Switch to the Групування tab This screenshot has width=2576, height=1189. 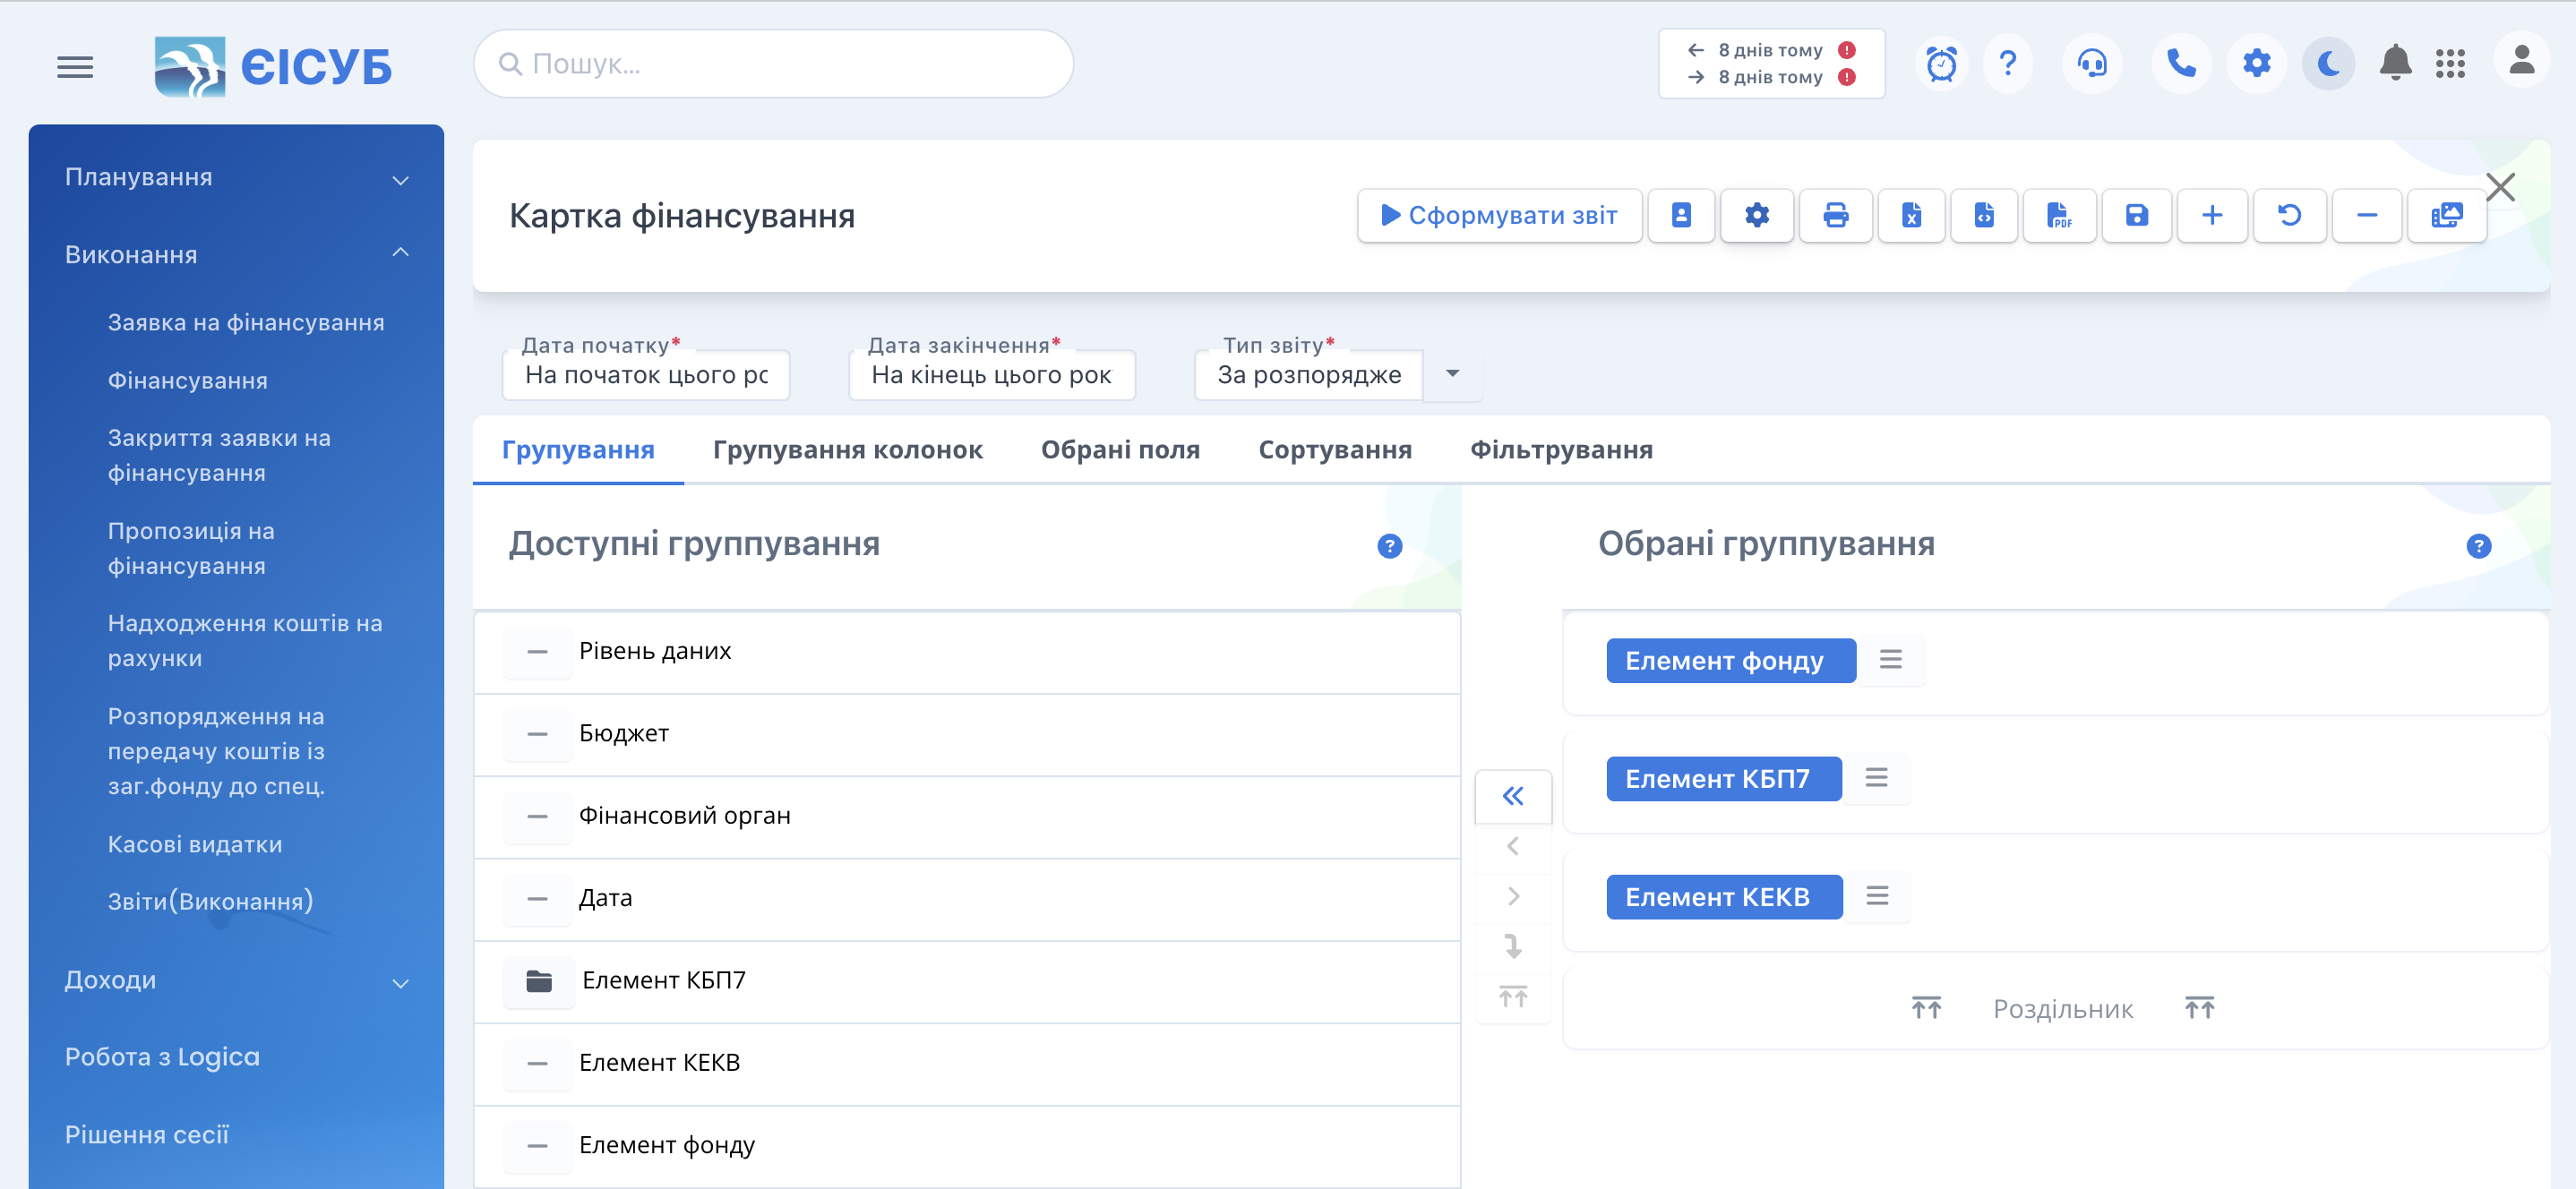coord(578,450)
